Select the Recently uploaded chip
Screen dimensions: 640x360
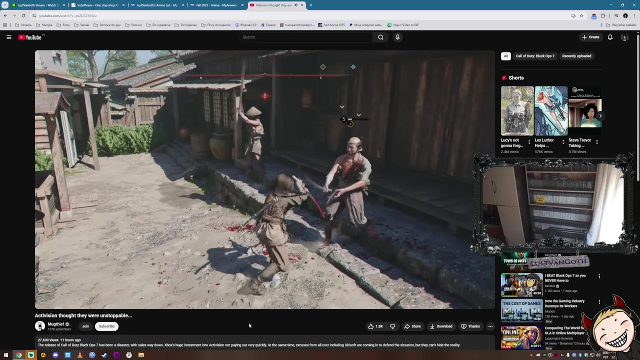(576, 56)
